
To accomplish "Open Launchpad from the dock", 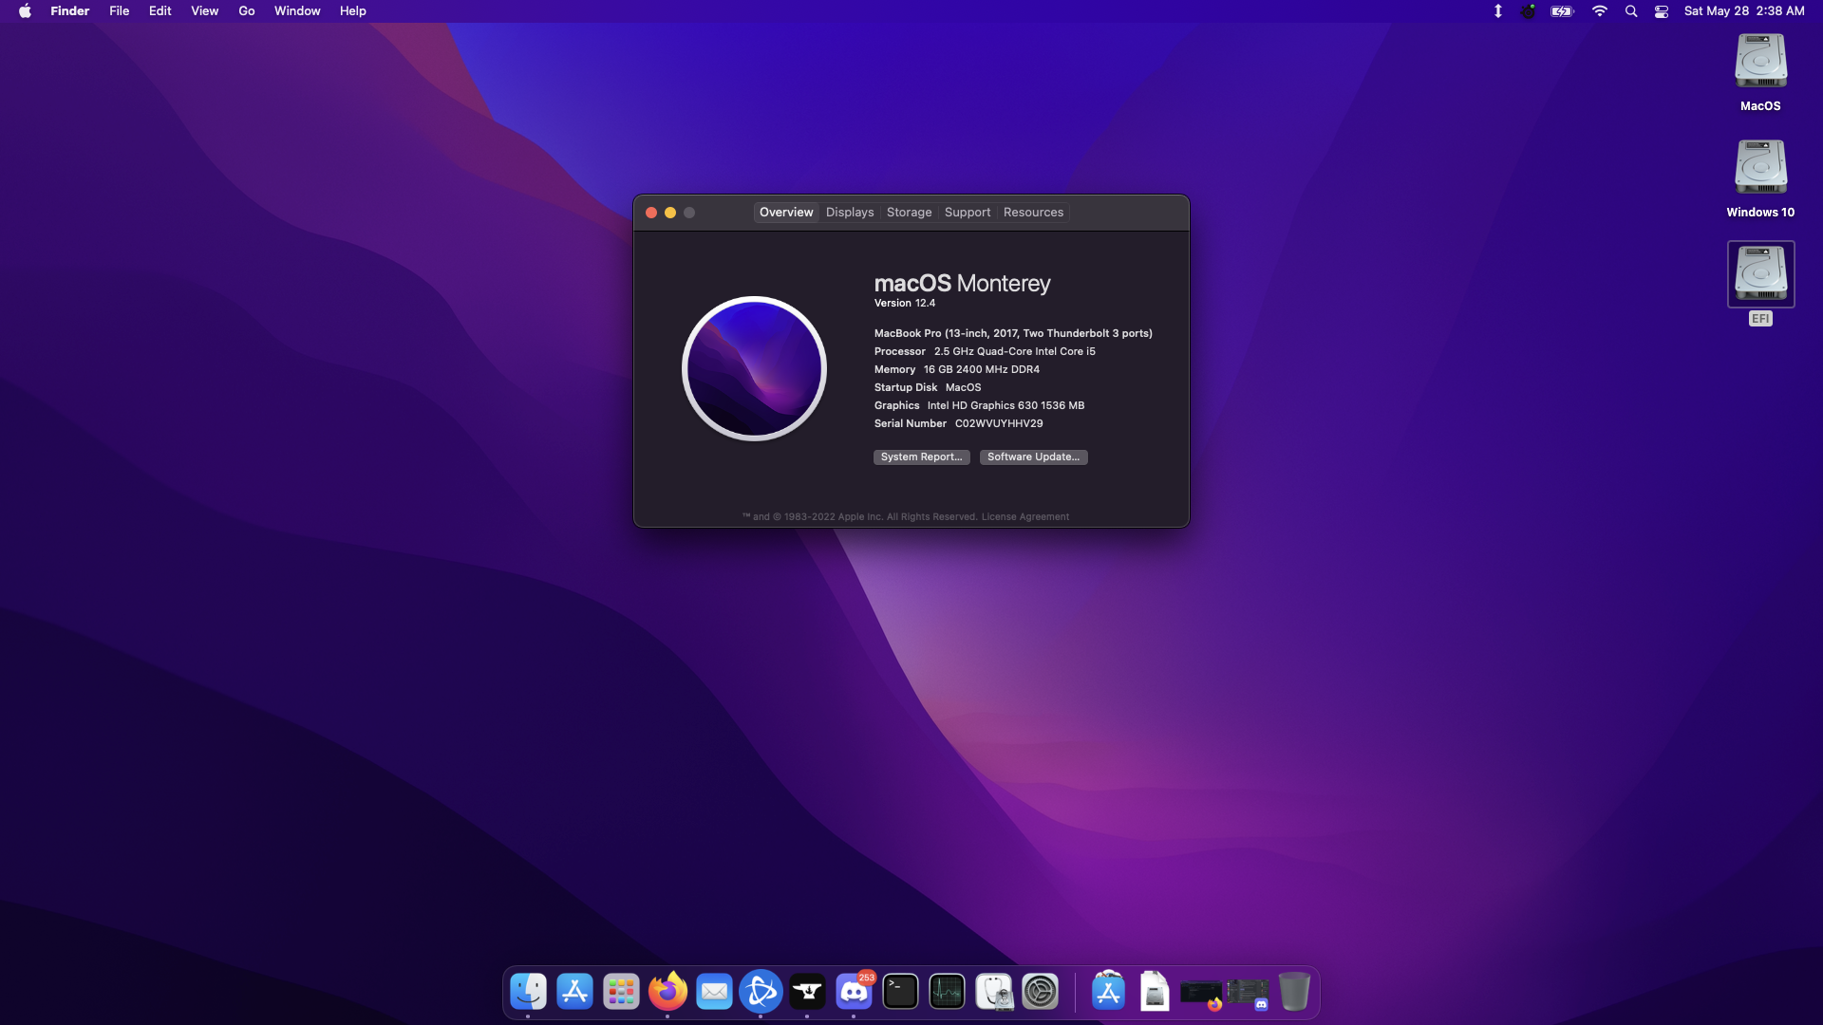I will (x=621, y=992).
